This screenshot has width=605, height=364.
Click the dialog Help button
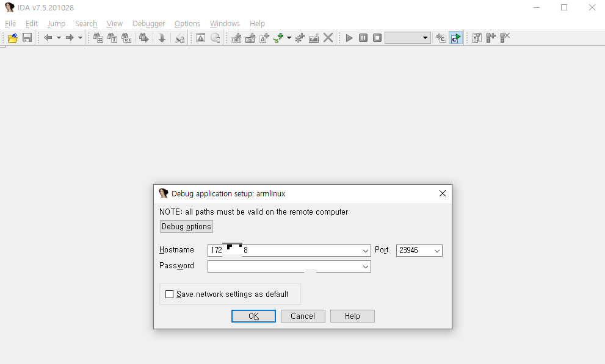pyautogui.click(x=352, y=316)
